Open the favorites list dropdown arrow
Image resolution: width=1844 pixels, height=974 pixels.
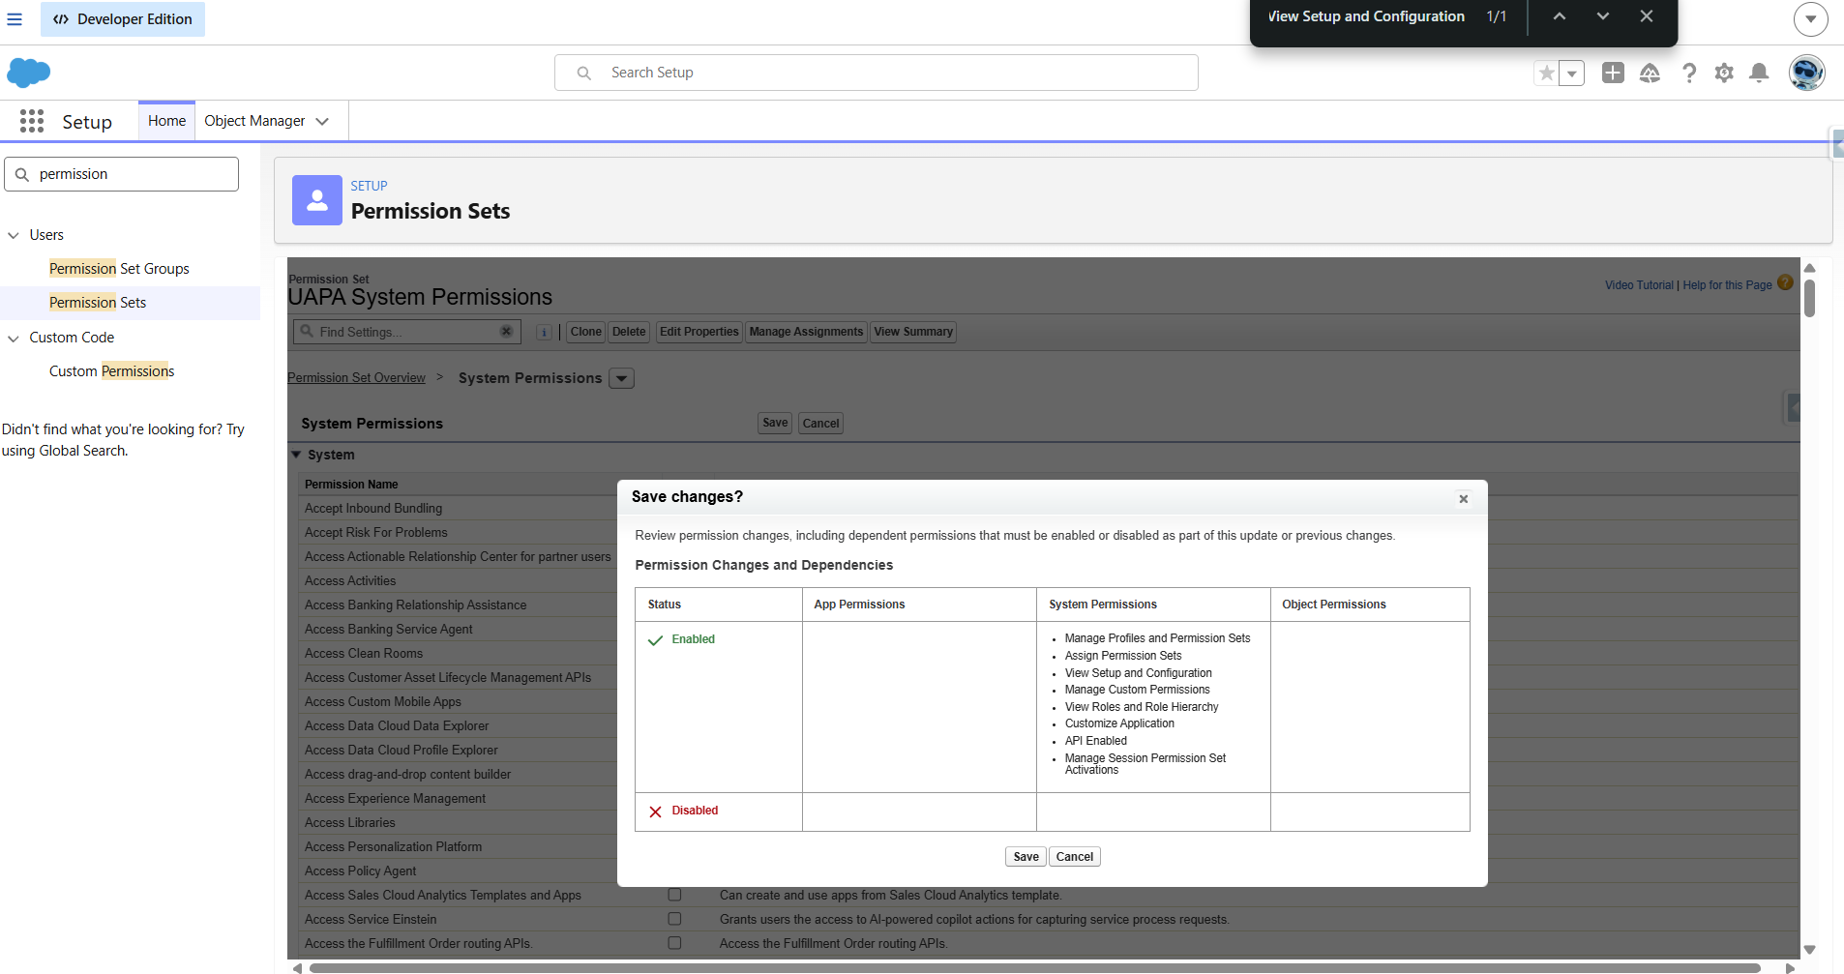click(x=1572, y=73)
